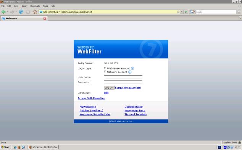242x150 pixels.
Task: Open the View menu
Action: pos(16,6)
